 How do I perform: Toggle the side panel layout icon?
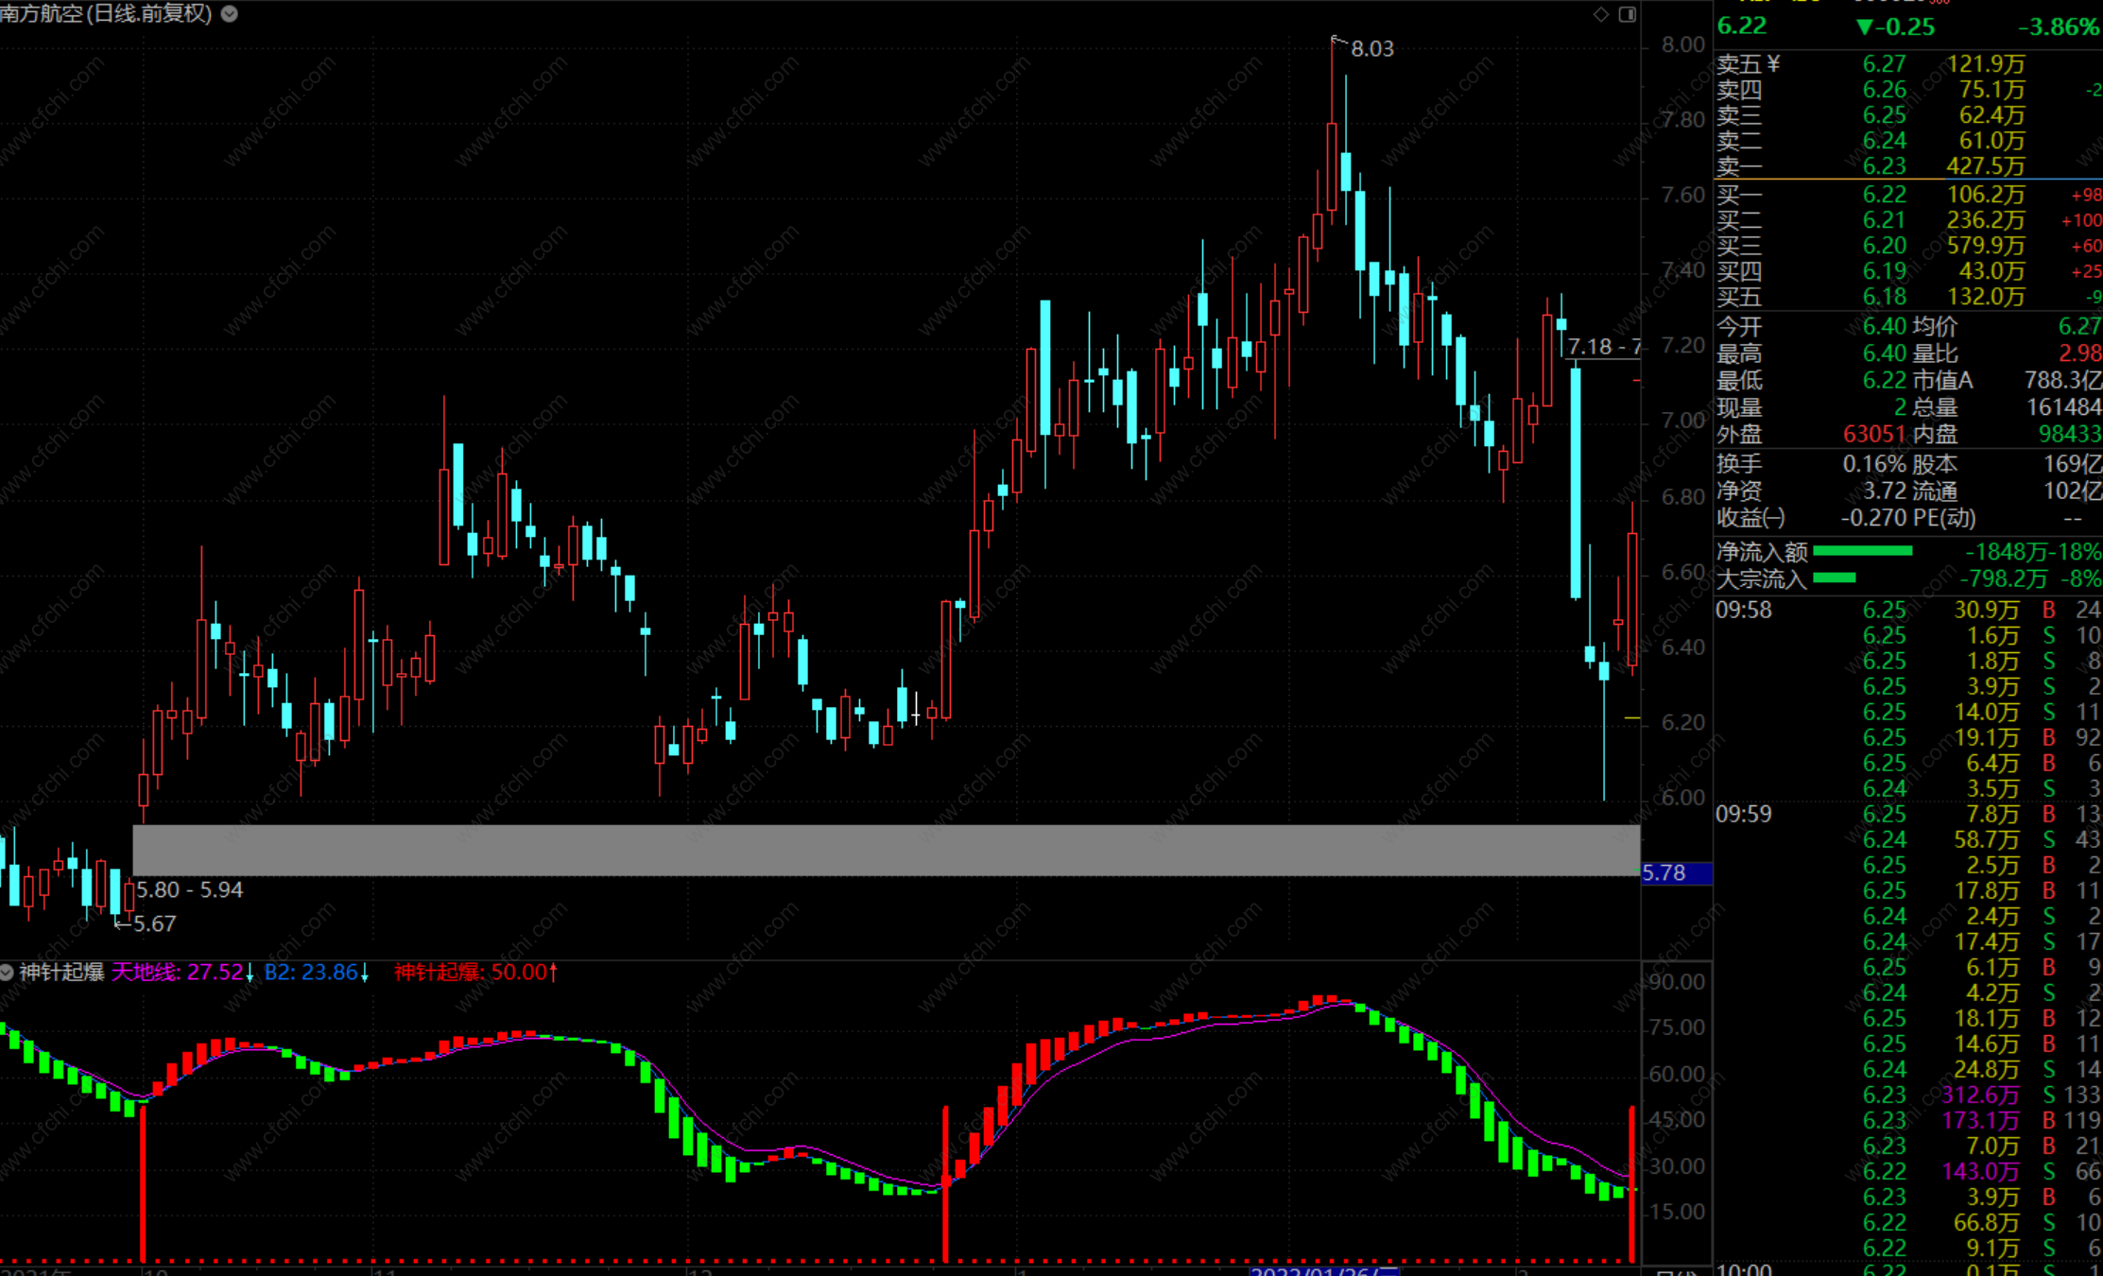pos(1627,13)
